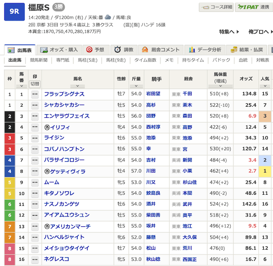Switch to the 持ちタイム sub-tab
The image size is (273, 266).
click(193, 60)
